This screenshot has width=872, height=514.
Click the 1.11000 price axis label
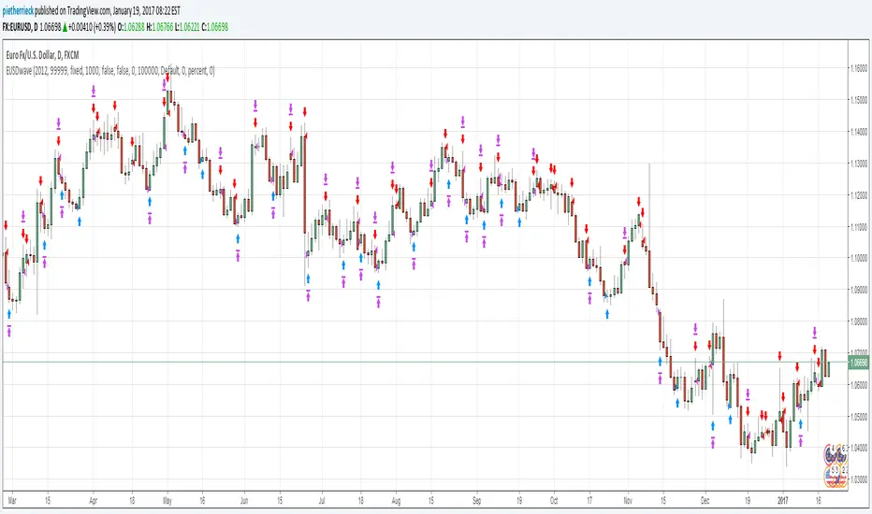pos(859,227)
